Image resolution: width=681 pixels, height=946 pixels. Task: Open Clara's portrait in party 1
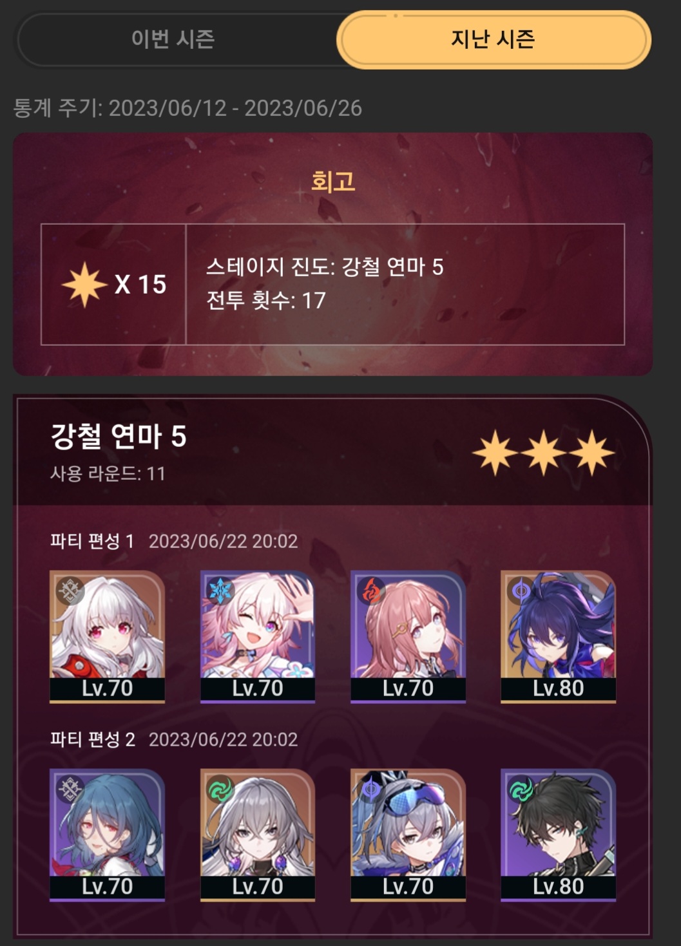coord(107,636)
